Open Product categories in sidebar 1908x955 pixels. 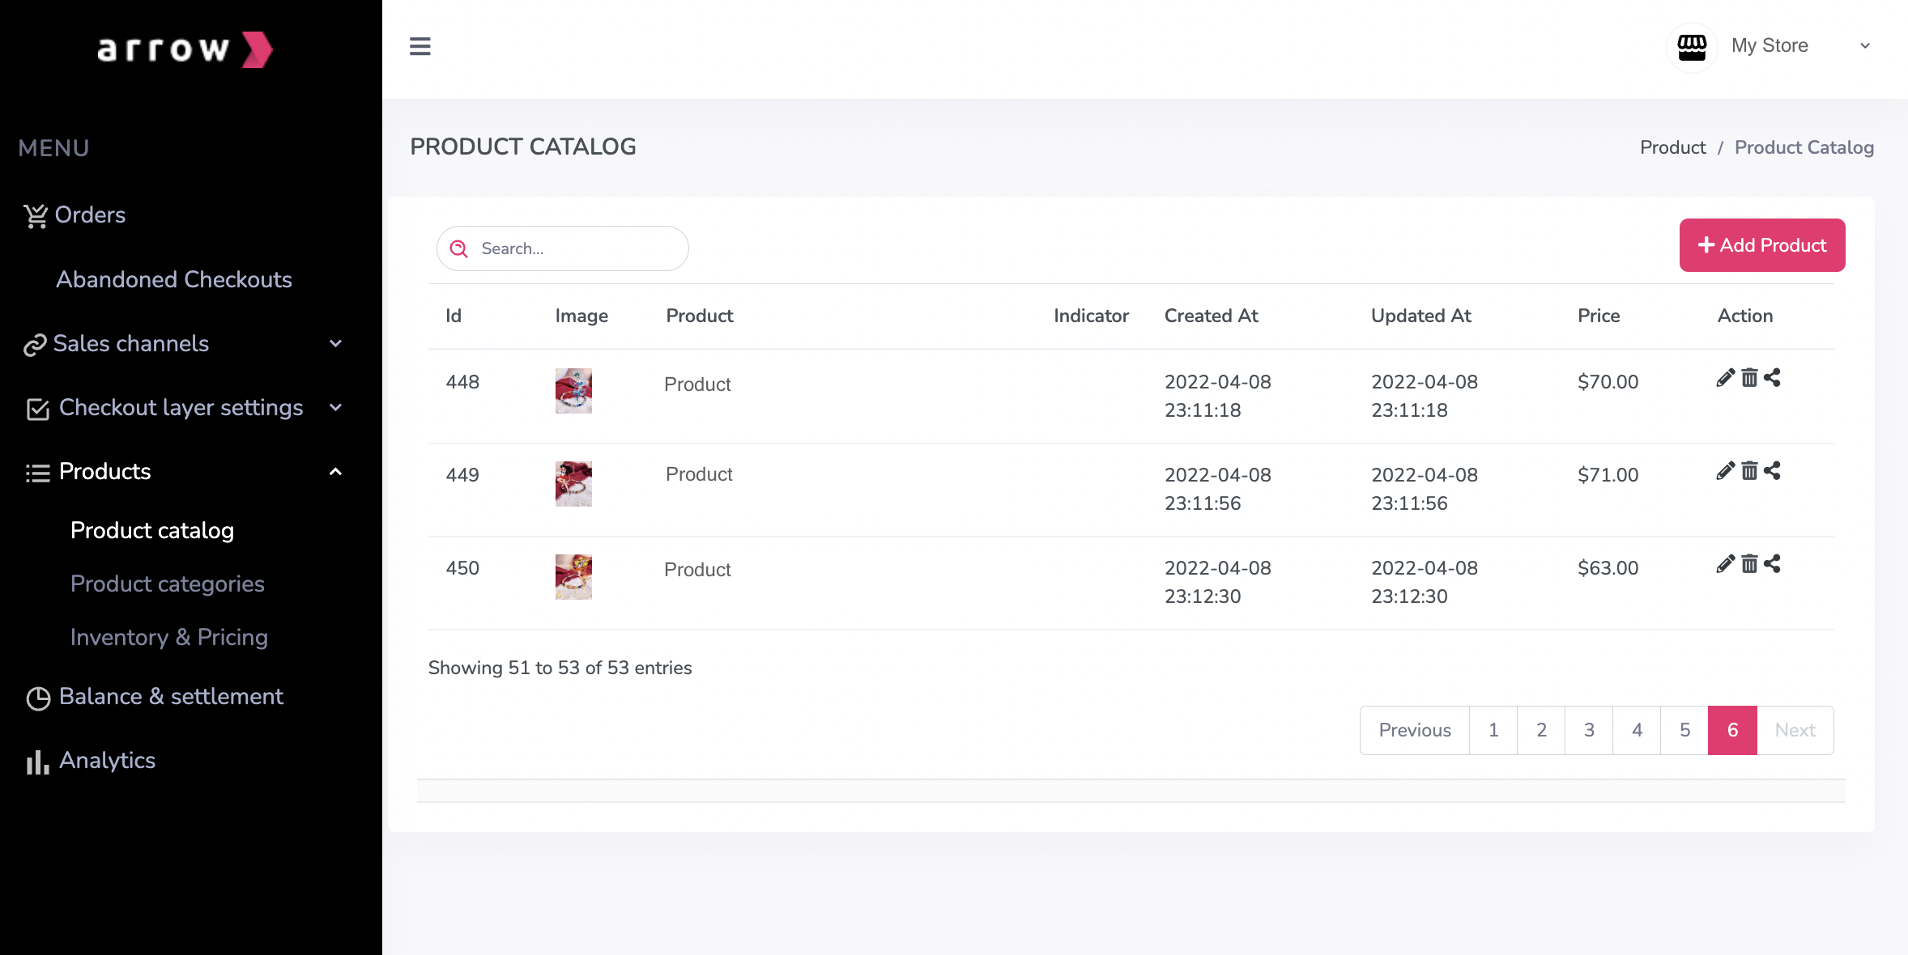(167, 584)
